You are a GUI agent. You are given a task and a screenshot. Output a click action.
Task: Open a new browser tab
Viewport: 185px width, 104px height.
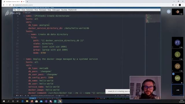point(27,2)
